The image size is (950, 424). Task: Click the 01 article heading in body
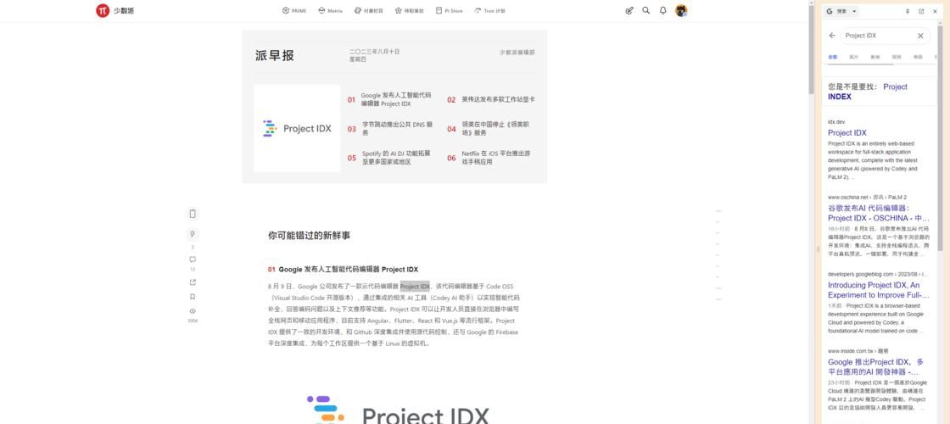[343, 269]
